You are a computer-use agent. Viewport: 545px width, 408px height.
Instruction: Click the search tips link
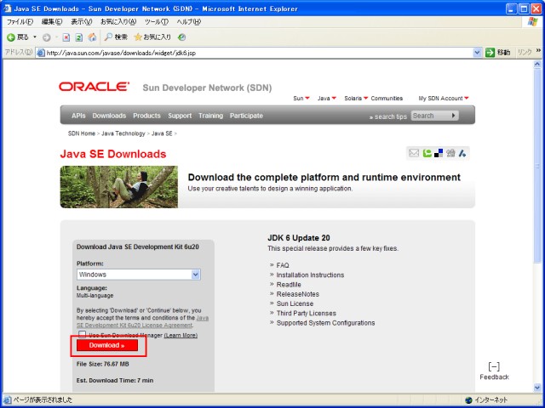point(390,116)
